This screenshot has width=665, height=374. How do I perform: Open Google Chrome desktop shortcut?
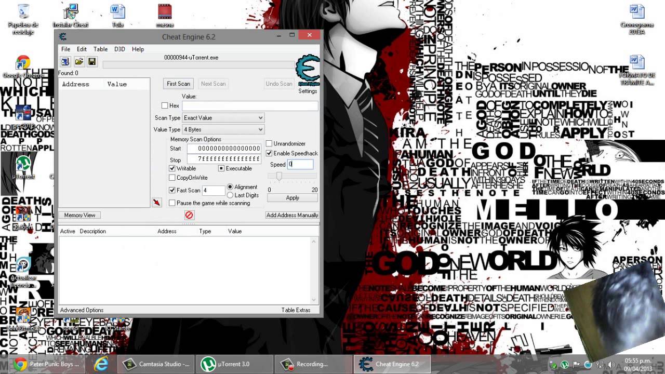click(x=23, y=68)
